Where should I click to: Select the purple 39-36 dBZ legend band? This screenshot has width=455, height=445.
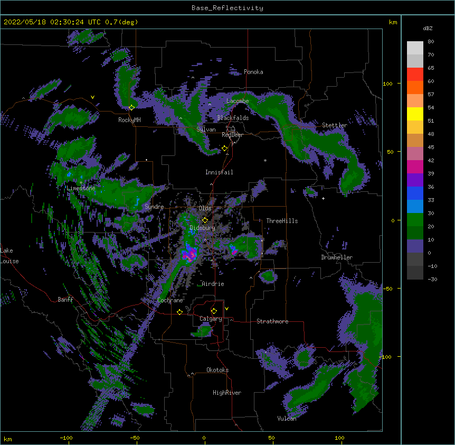click(415, 180)
